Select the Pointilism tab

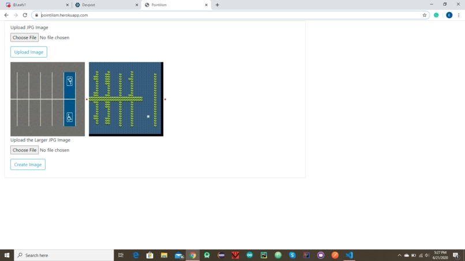[175, 5]
